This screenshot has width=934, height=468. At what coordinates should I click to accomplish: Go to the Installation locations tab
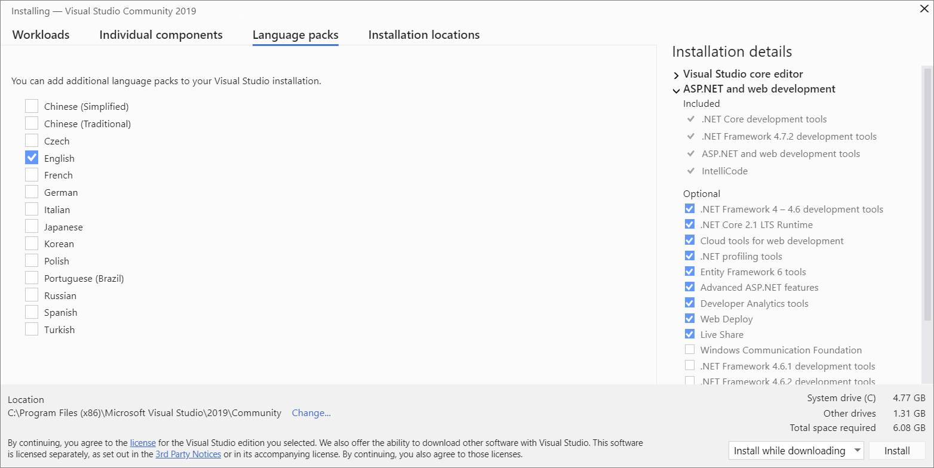(424, 35)
